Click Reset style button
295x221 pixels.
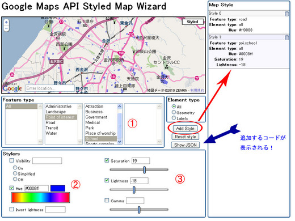click(185, 137)
